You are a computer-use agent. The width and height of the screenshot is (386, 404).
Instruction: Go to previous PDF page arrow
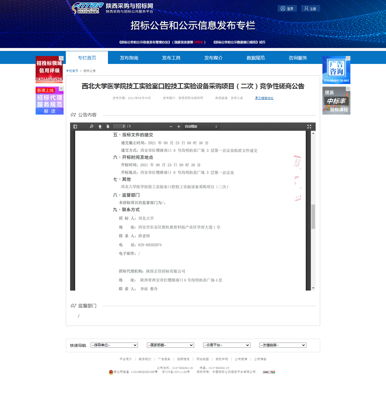coord(100,126)
